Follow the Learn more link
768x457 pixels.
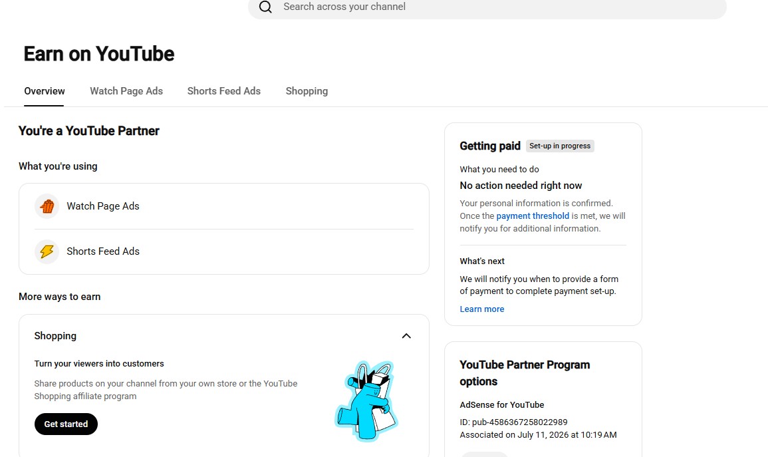tap(482, 309)
